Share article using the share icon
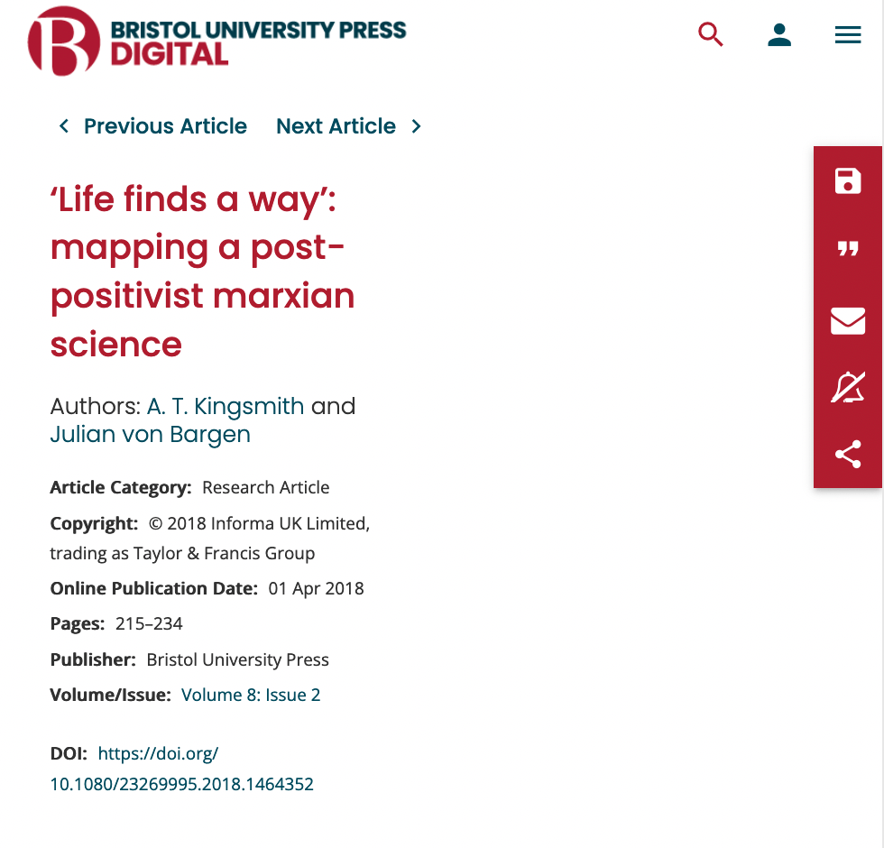The width and height of the screenshot is (884, 848). (x=848, y=455)
